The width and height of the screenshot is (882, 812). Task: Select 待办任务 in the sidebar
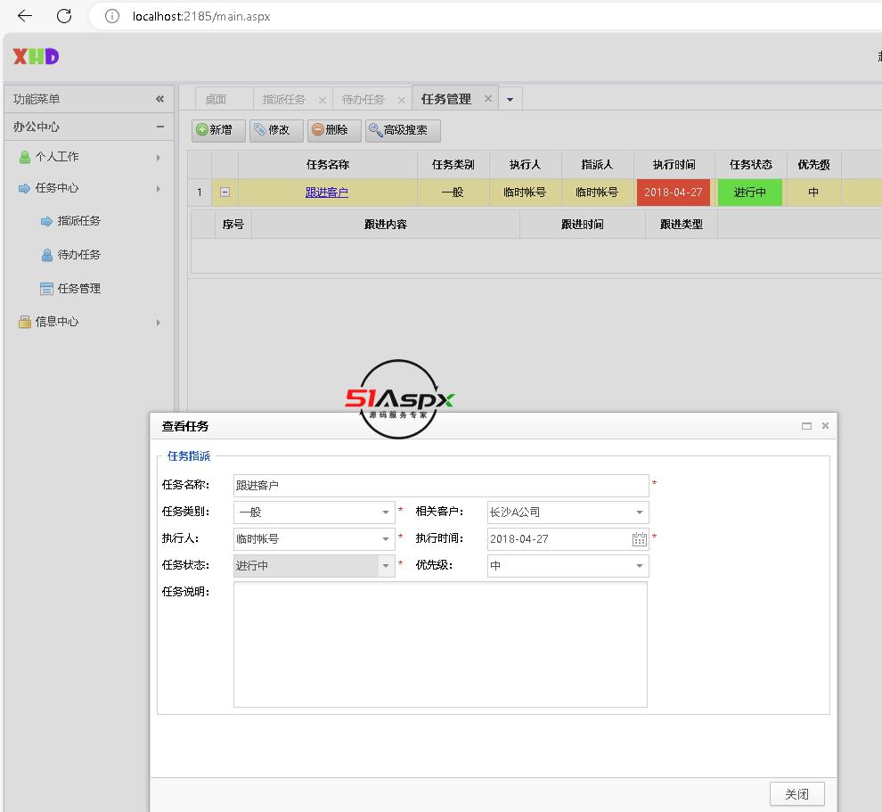[78, 255]
